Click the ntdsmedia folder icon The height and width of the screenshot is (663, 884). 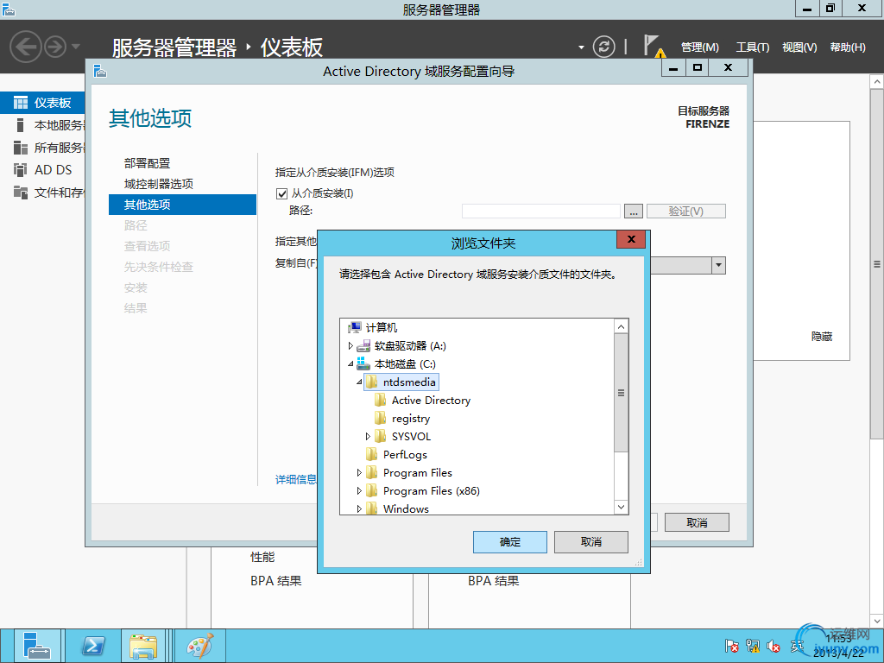click(x=371, y=382)
